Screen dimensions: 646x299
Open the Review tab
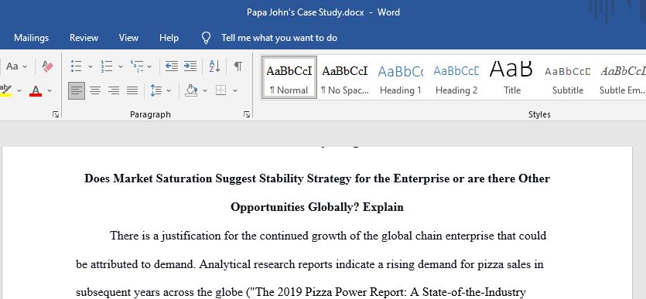[84, 38]
